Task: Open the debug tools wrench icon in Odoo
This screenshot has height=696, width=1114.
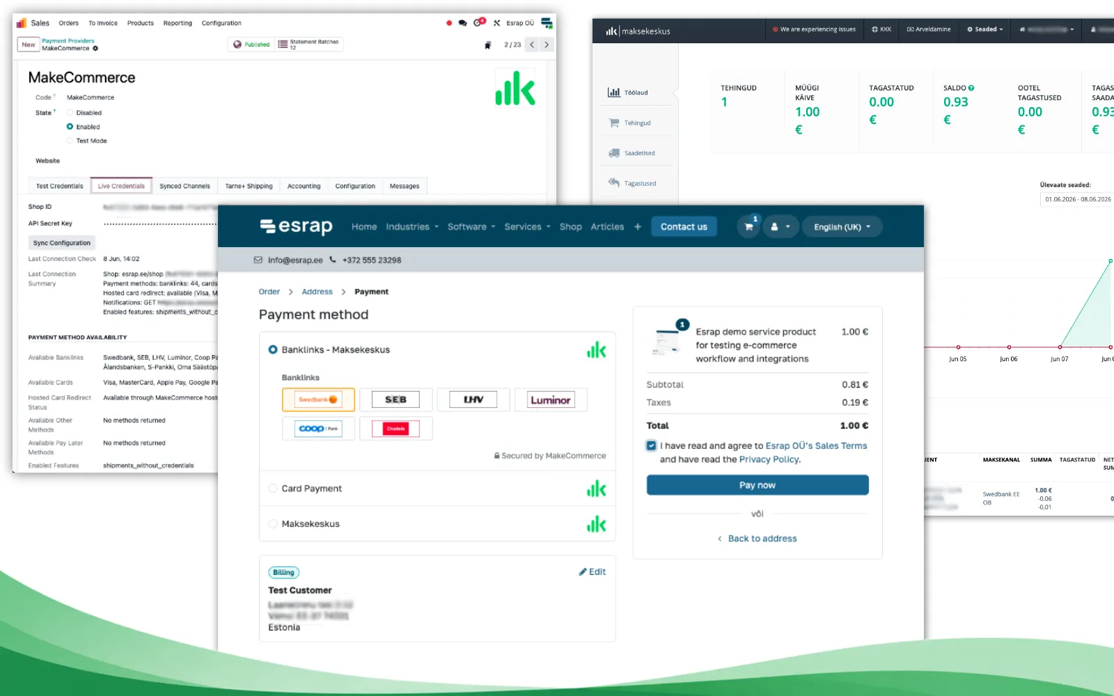Action: coord(496,23)
